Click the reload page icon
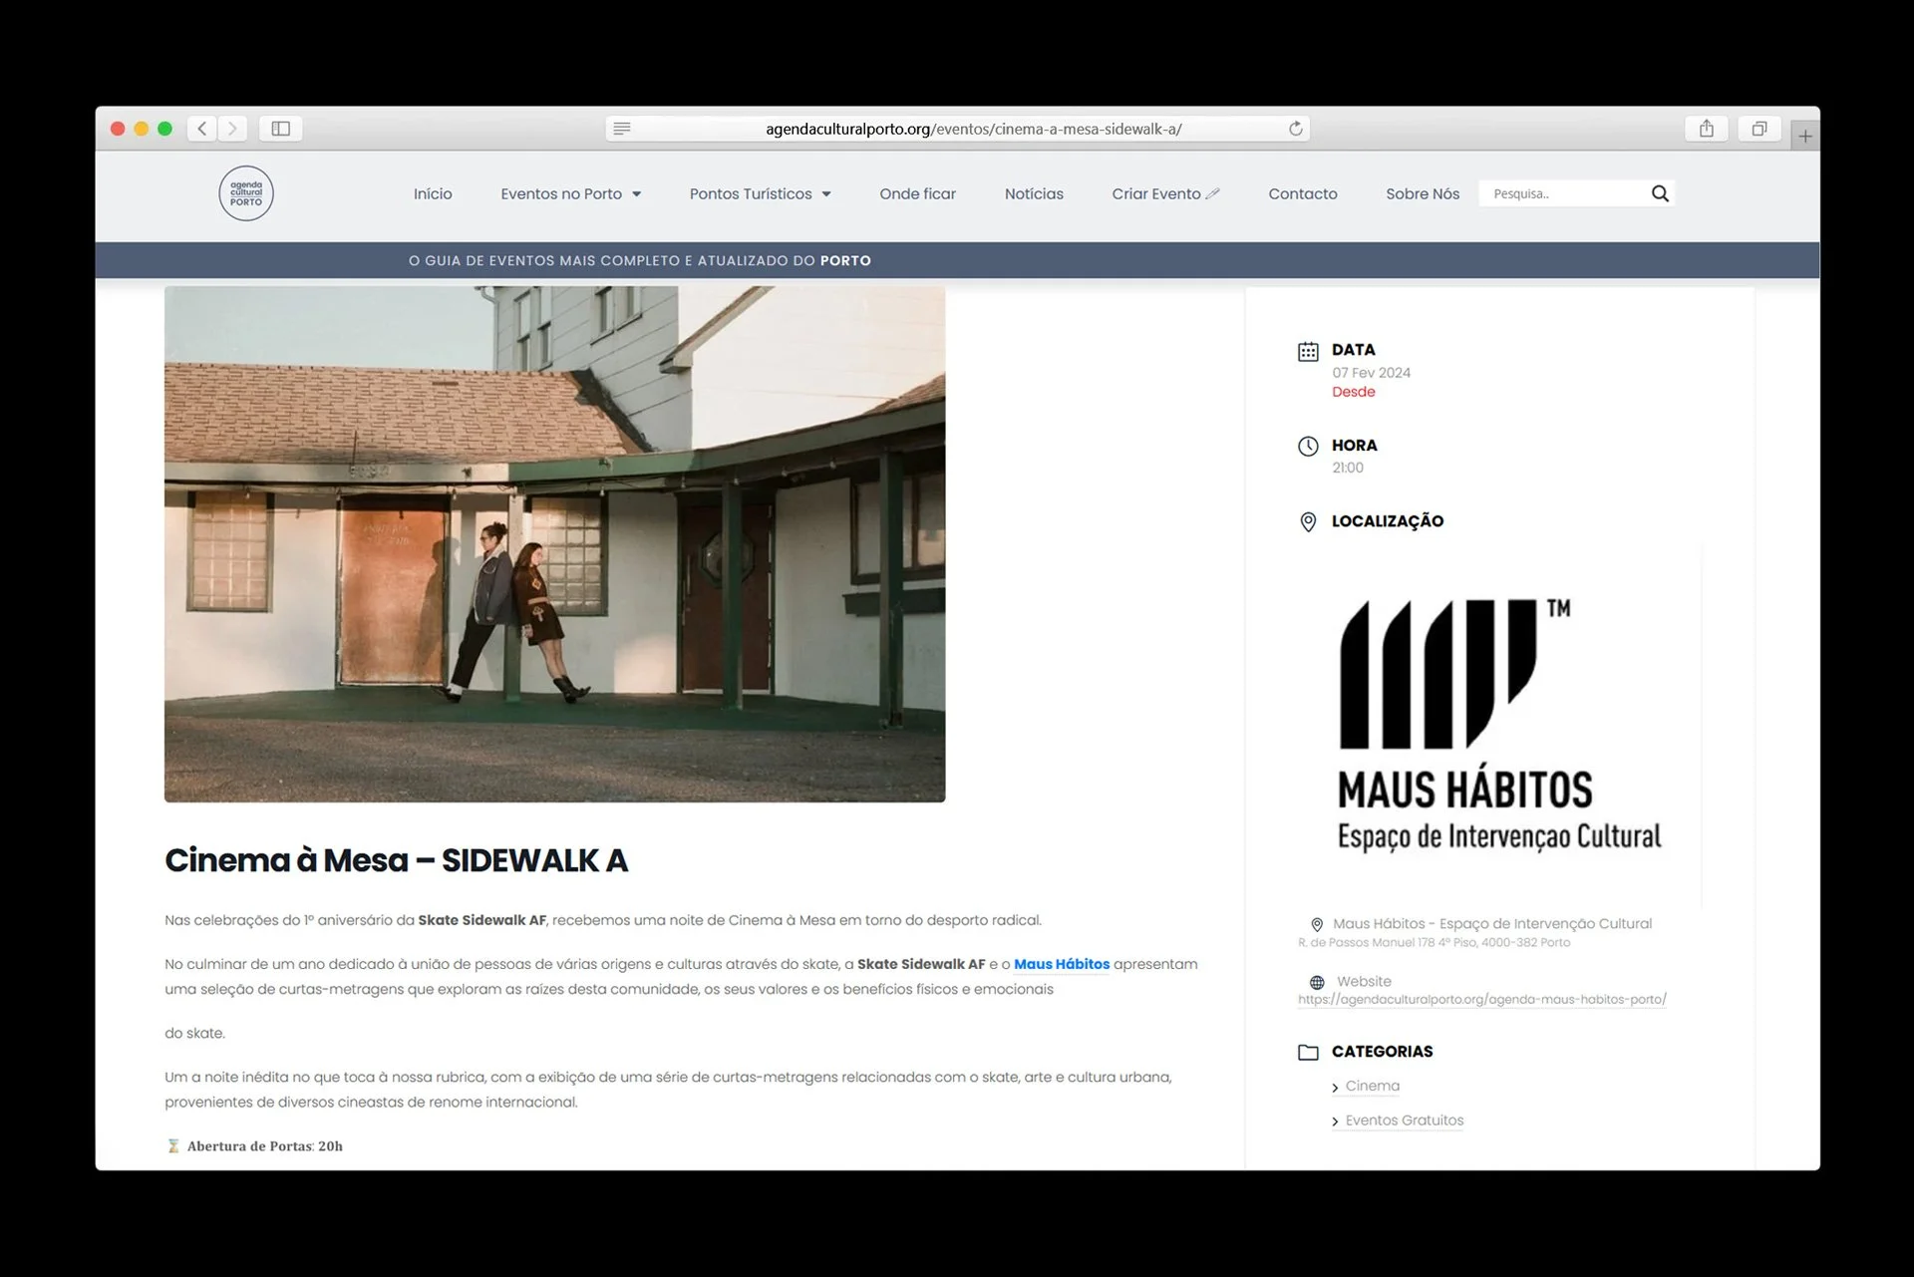The image size is (1914, 1277). [x=1295, y=129]
